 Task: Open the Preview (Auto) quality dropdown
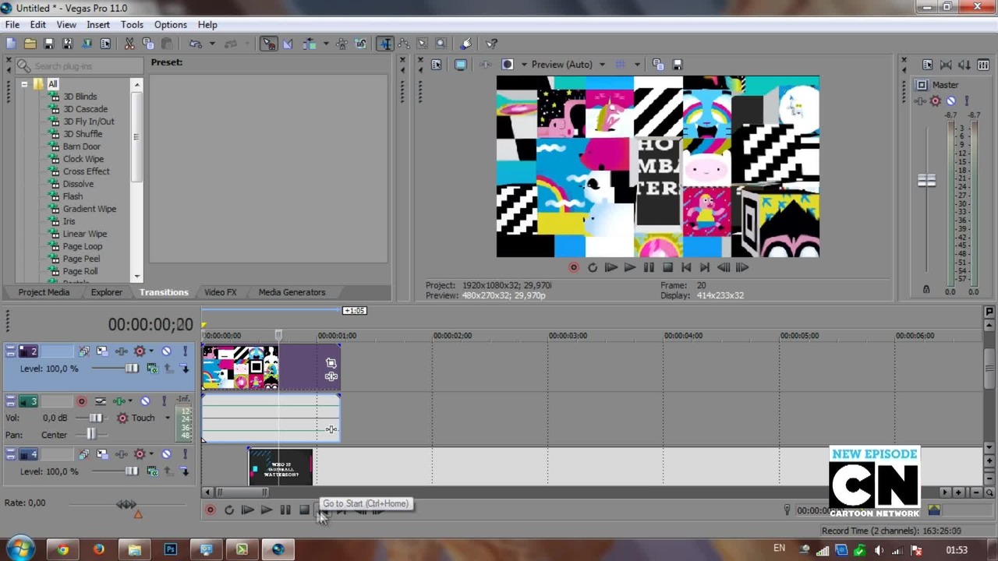(602, 65)
